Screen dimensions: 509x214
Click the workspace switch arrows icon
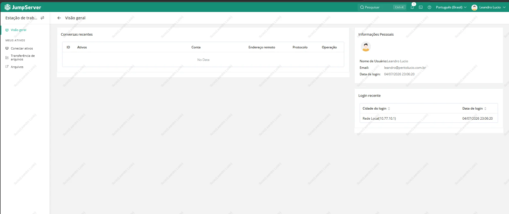click(42, 18)
